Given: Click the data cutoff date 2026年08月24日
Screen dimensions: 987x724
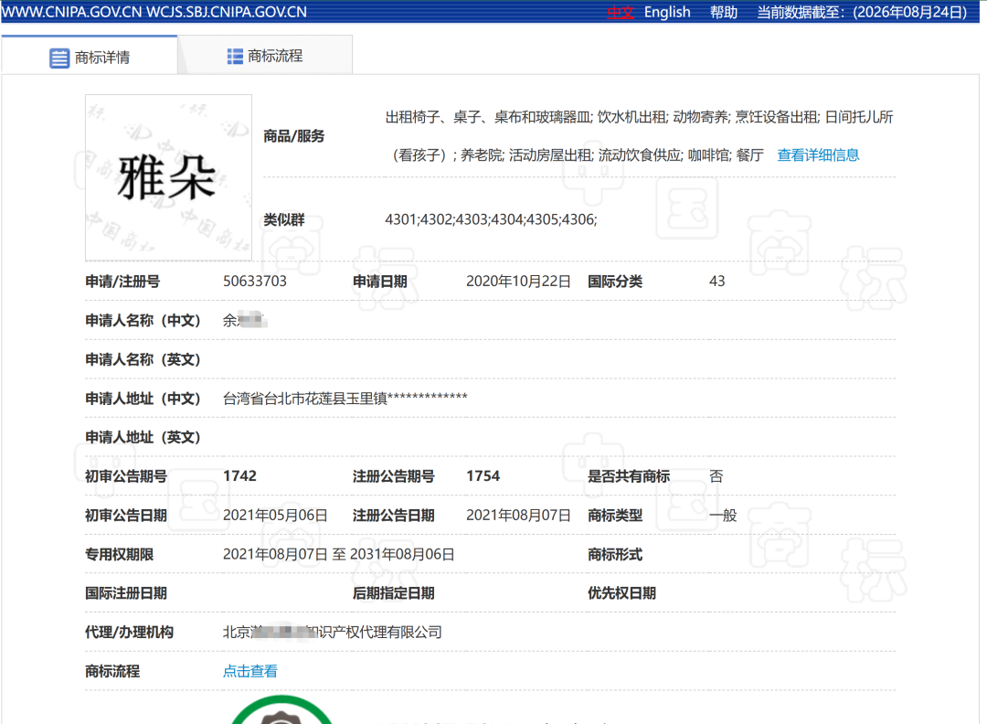Looking at the screenshot, I should pyautogui.click(x=909, y=12).
